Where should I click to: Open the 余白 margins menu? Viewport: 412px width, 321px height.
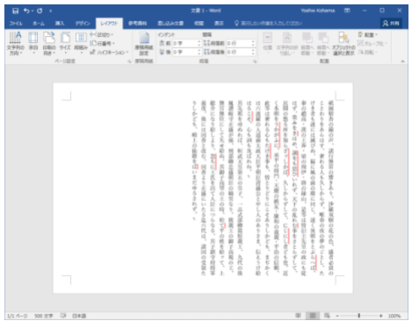click(33, 43)
